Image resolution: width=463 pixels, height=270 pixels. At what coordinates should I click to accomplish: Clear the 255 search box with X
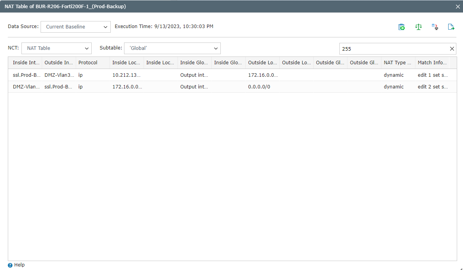(x=452, y=49)
